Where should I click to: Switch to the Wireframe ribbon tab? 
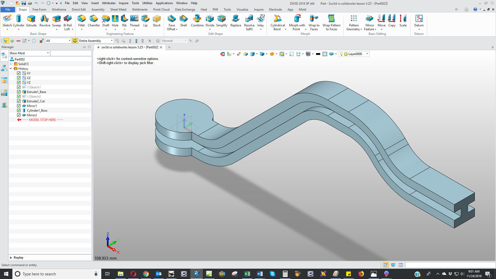[x=59, y=10]
